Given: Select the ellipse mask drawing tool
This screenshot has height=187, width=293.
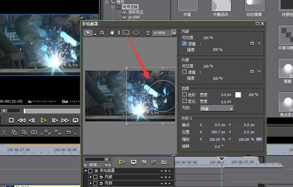Looking at the screenshot, I should [x=136, y=33].
